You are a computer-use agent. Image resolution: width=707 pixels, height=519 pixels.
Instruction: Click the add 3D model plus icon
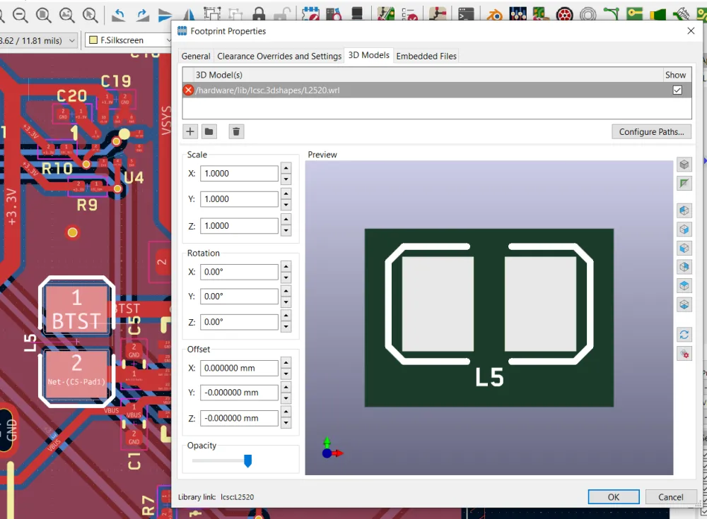pos(190,131)
